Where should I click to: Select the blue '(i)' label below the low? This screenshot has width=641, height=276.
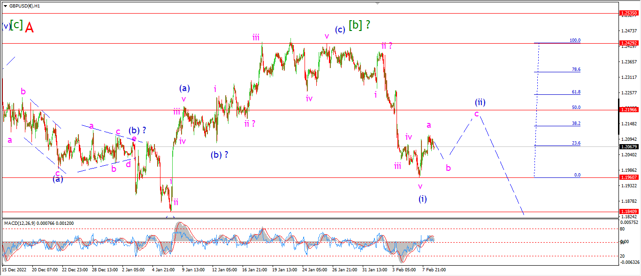click(423, 199)
